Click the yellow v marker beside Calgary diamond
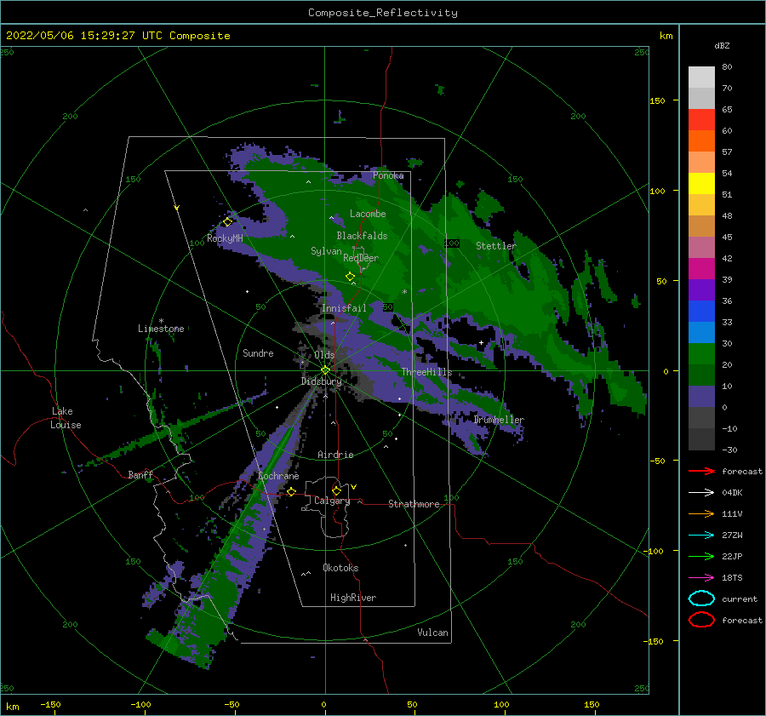The height and width of the screenshot is (716, 766). point(354,487)
